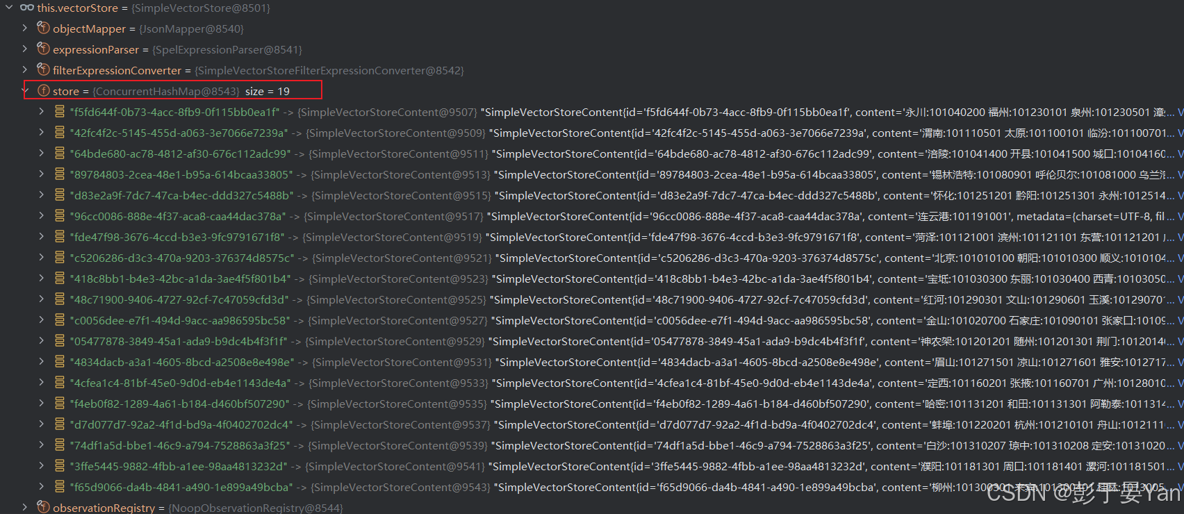Click the field icon next to store

(x=43, y=90)
